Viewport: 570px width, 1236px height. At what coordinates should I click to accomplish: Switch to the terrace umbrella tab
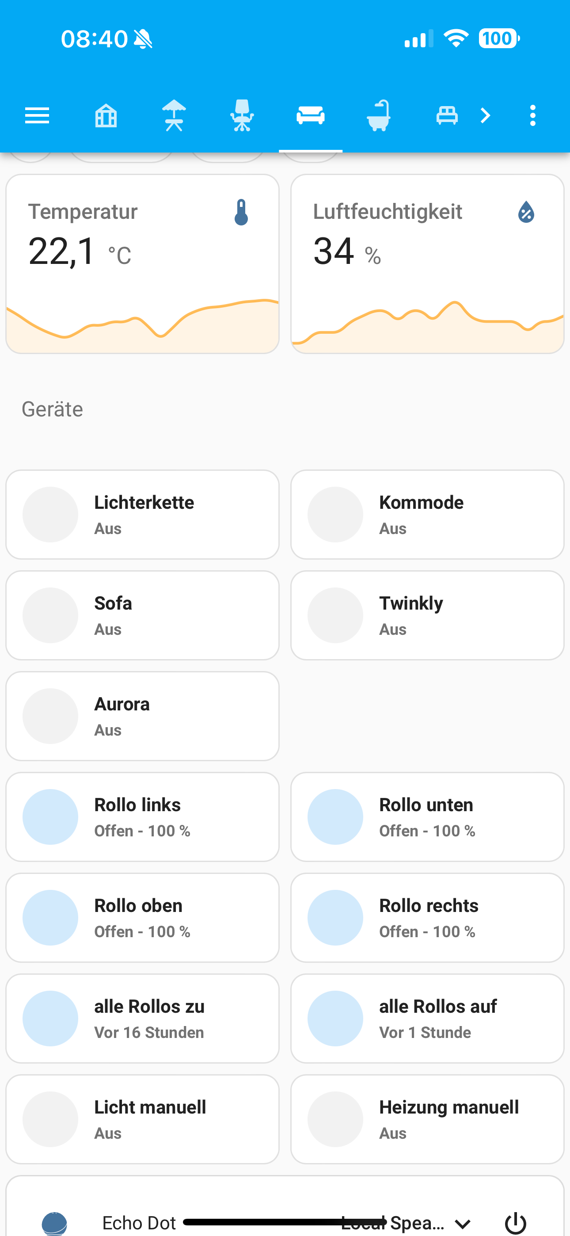174,116
